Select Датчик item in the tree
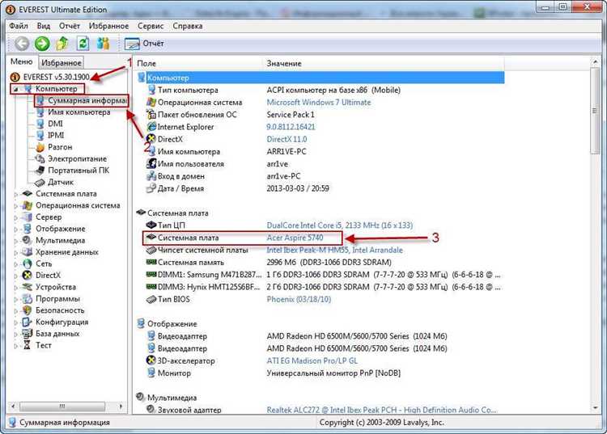 61,182
